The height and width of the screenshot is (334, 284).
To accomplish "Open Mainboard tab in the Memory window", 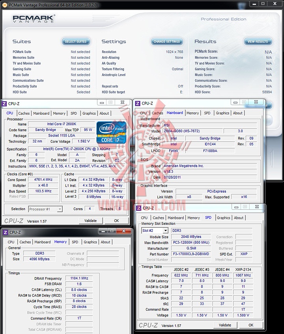I will pos(42,242).
